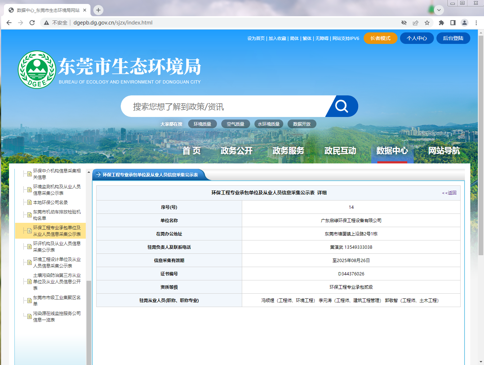Click the blue search magnifier icon
The image size is (484, 365).
(x=341, y=107)
